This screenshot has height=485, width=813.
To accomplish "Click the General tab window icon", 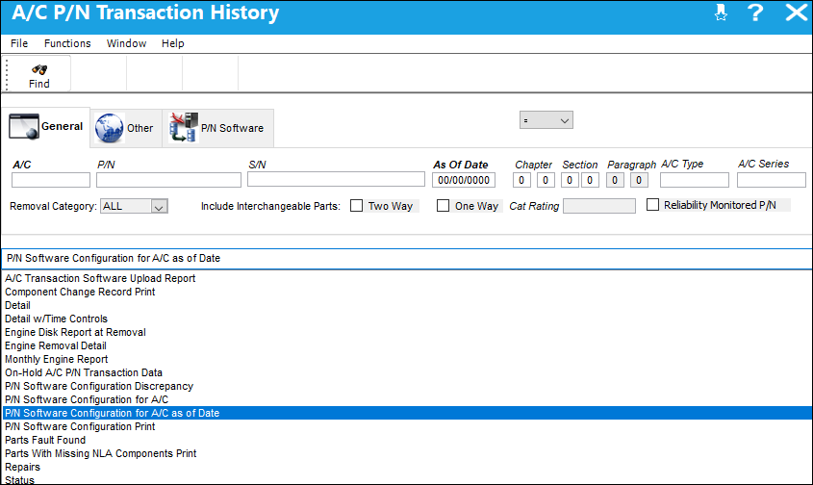I will (24, 127).
